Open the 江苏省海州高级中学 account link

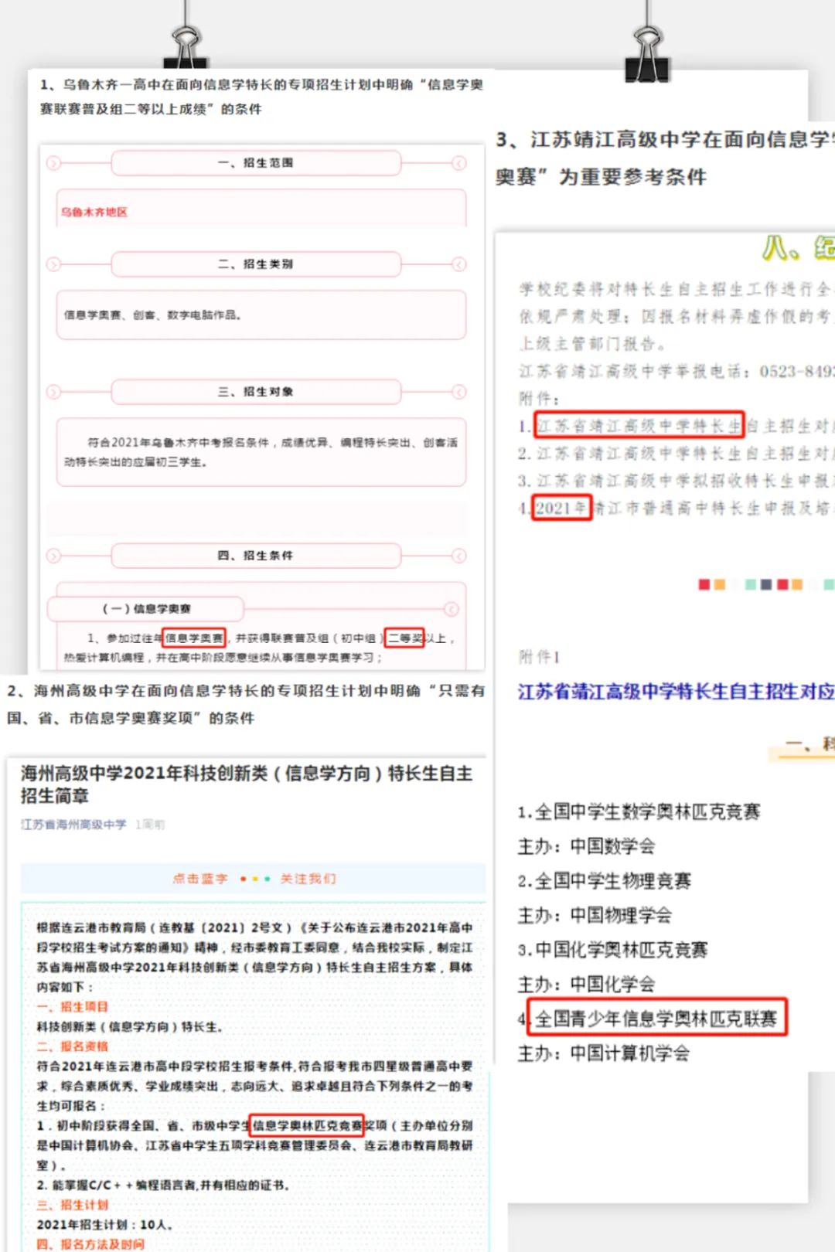pyautogui.click(x=73, y=825)
